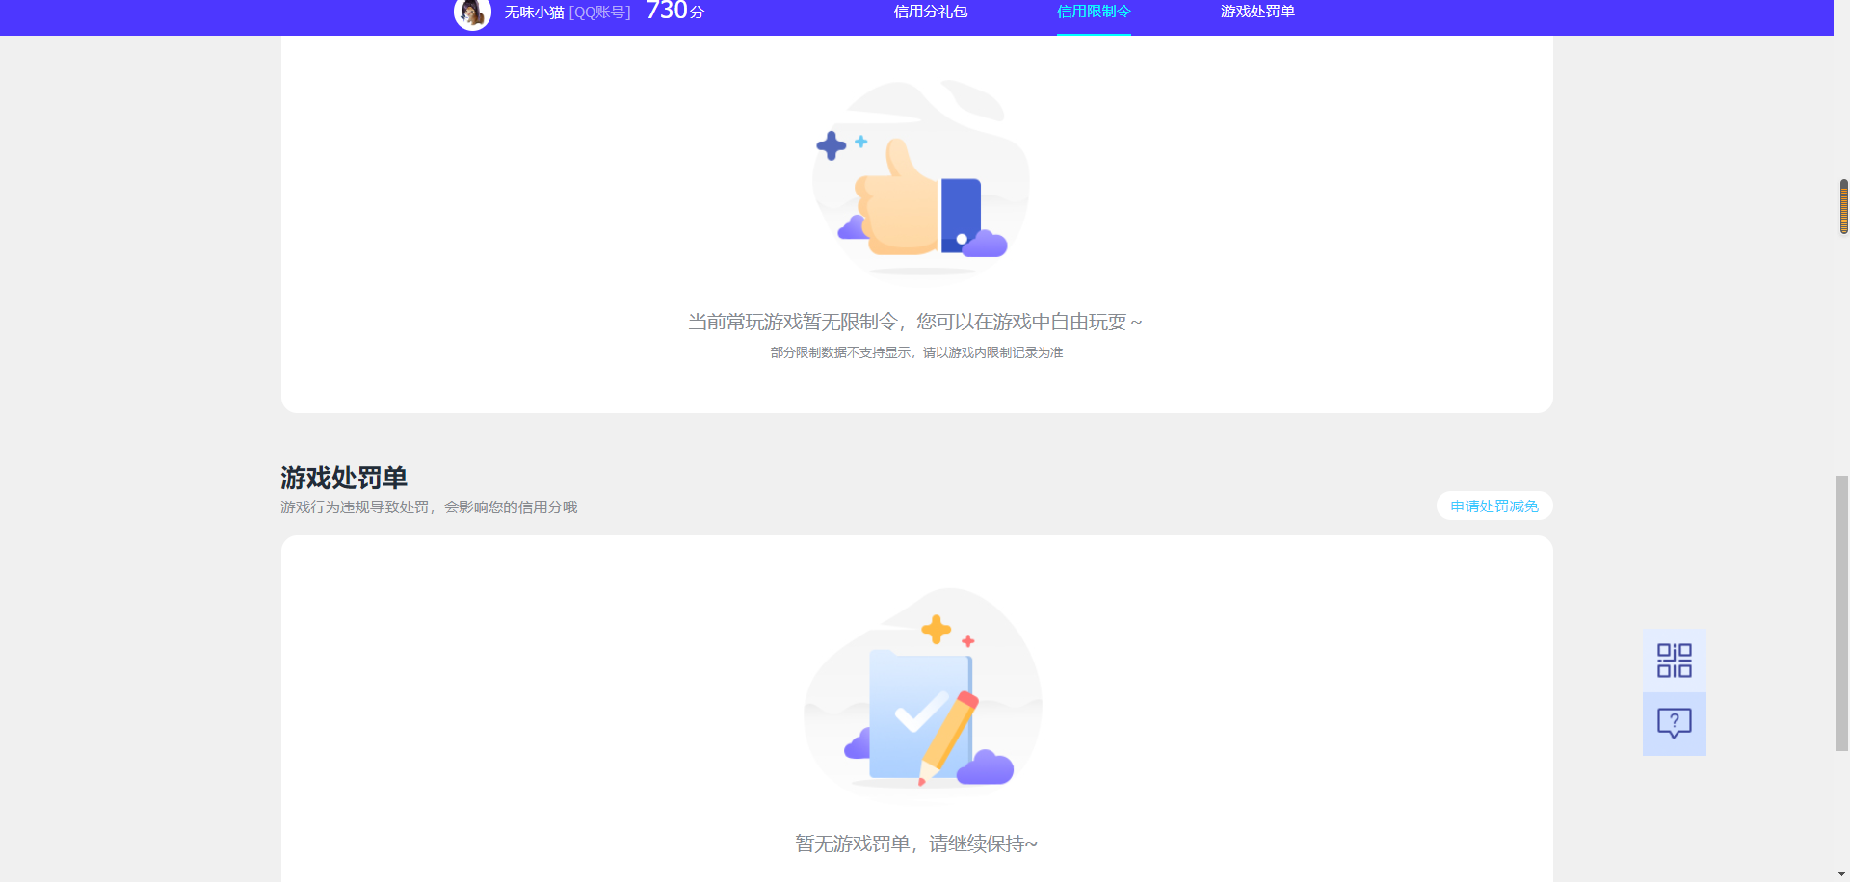The height and width of the screenshot is (882, 1850).
Task: Click subtitle 游戏行为违规导致处罚
Action: point(355,506)
